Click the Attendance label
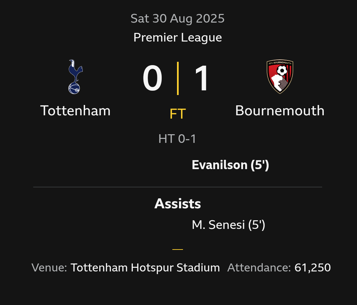This screenshot has width=357, height=305. coord(259,267)
